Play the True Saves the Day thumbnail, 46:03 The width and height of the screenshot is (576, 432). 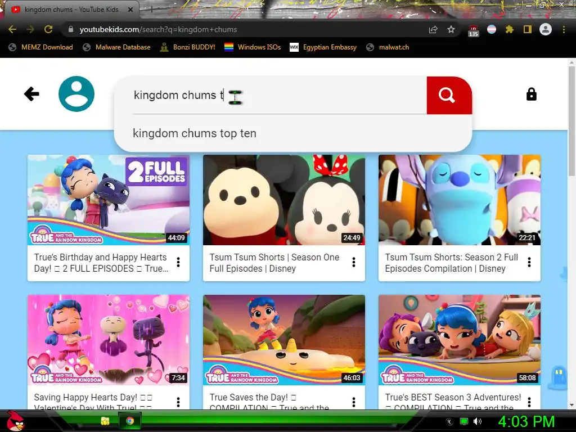pyautogui.click(x=284, y=340)
